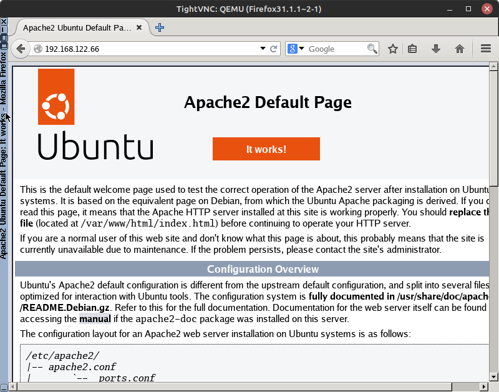
Task: Click the horizontal scrollbar right arrow
Action: (485, 387)
